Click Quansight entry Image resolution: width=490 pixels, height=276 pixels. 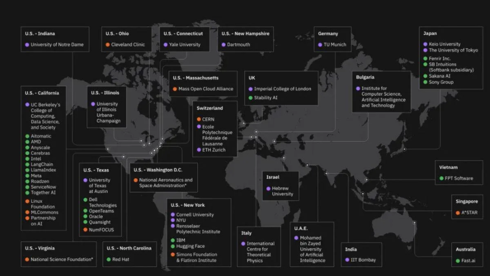tap(97, 222)
